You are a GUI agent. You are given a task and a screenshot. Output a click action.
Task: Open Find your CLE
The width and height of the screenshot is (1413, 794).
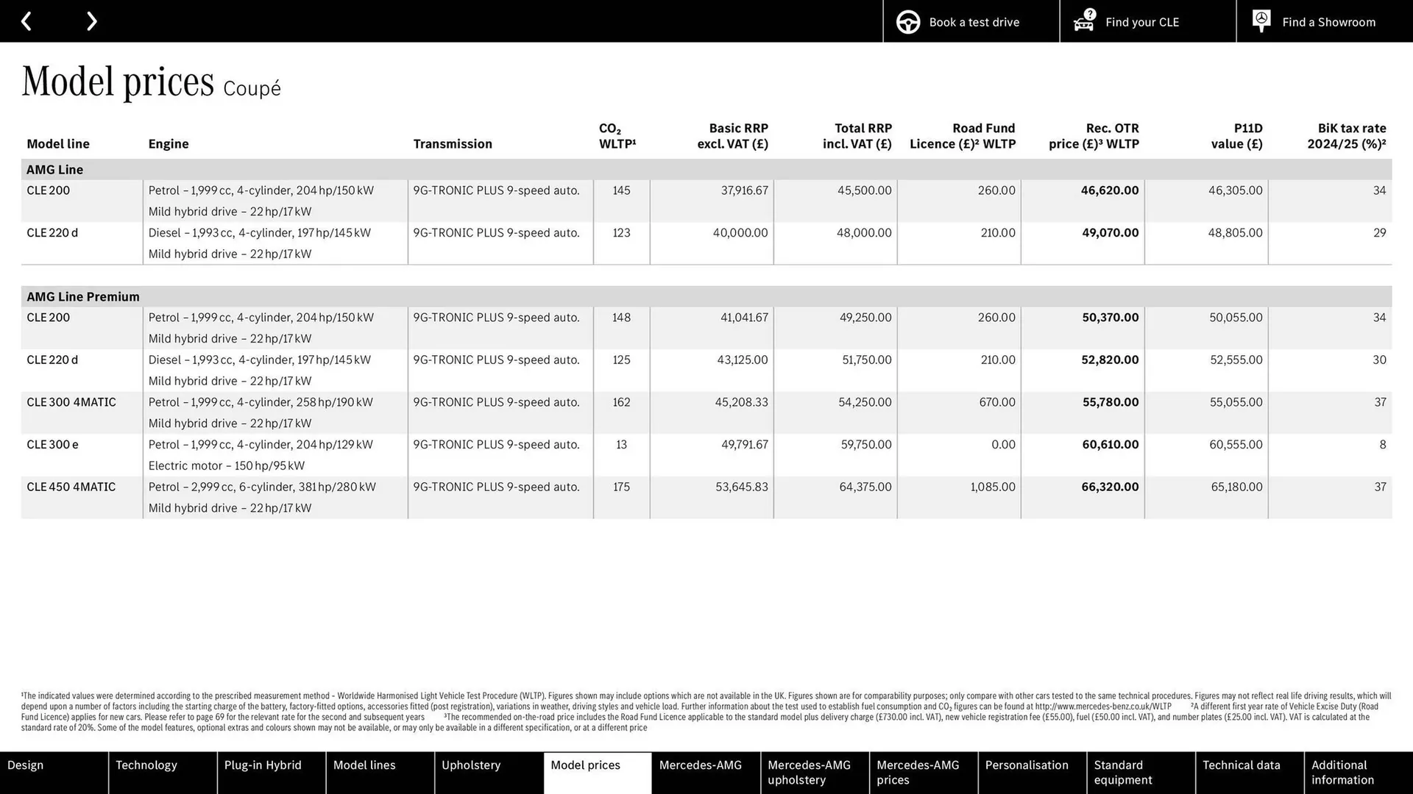(1141, 21)
